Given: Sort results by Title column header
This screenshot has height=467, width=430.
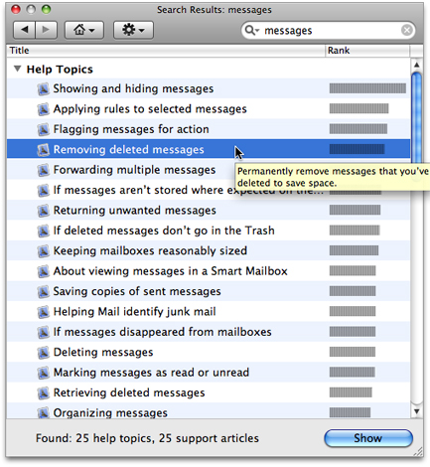Looking at the screenshot, I should coord(166,51).
